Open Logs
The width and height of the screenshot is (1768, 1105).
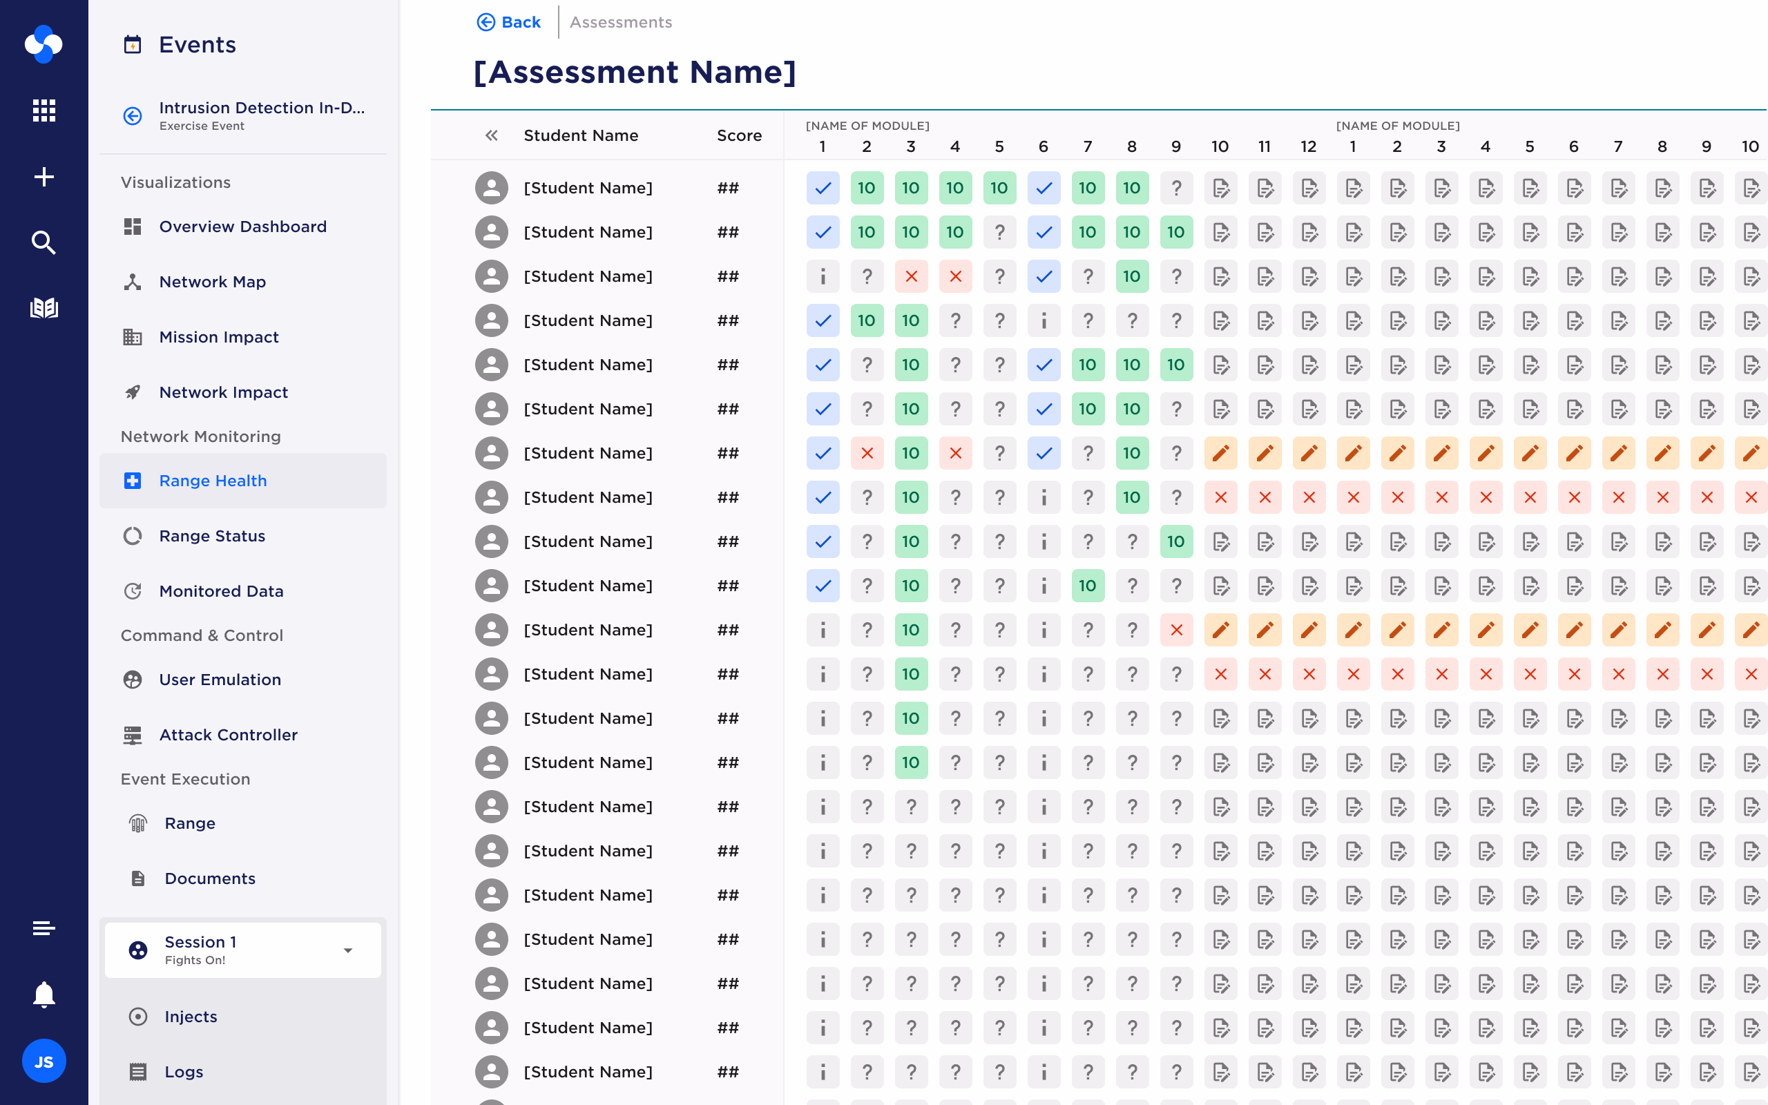(x=242, y=1072)
